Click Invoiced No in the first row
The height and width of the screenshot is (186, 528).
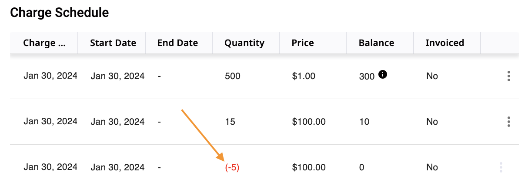pos(432,76)
